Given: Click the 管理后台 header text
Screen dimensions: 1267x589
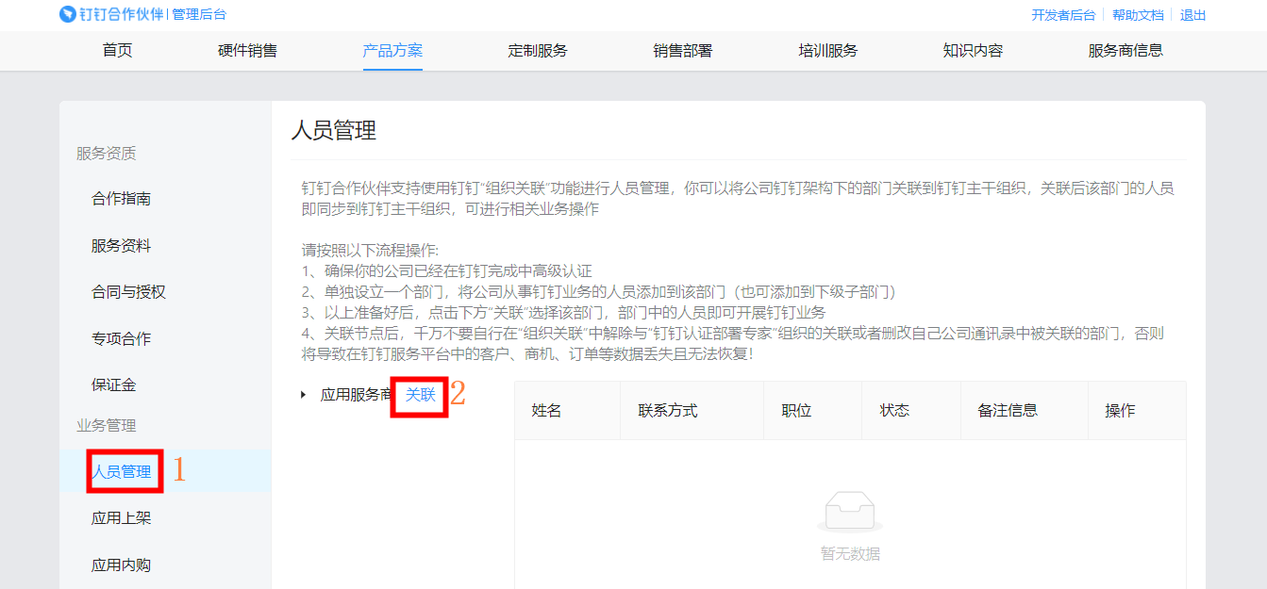Looking at the screenshot, I should [199, 14].
